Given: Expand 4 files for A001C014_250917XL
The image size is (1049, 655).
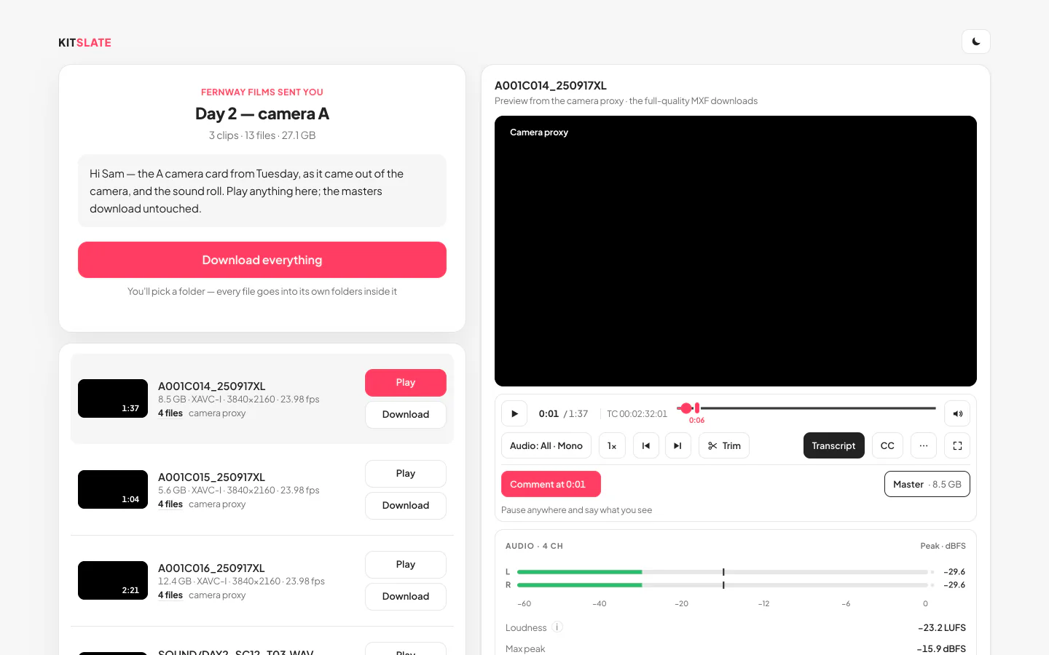Looking at the screenshot, I should [170, 413].
